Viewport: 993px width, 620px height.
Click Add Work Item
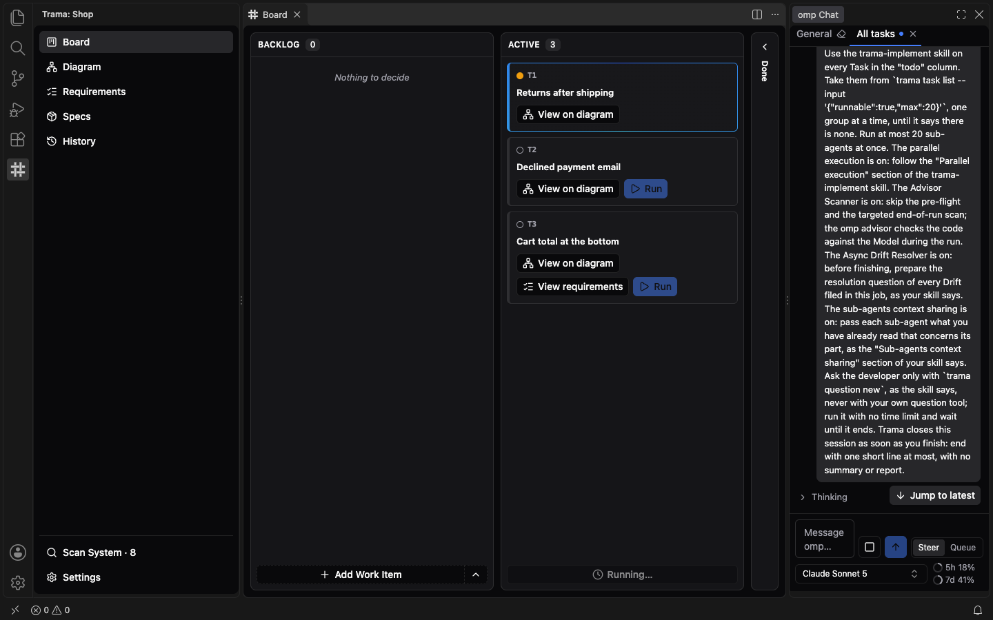(x=361, y=575)
